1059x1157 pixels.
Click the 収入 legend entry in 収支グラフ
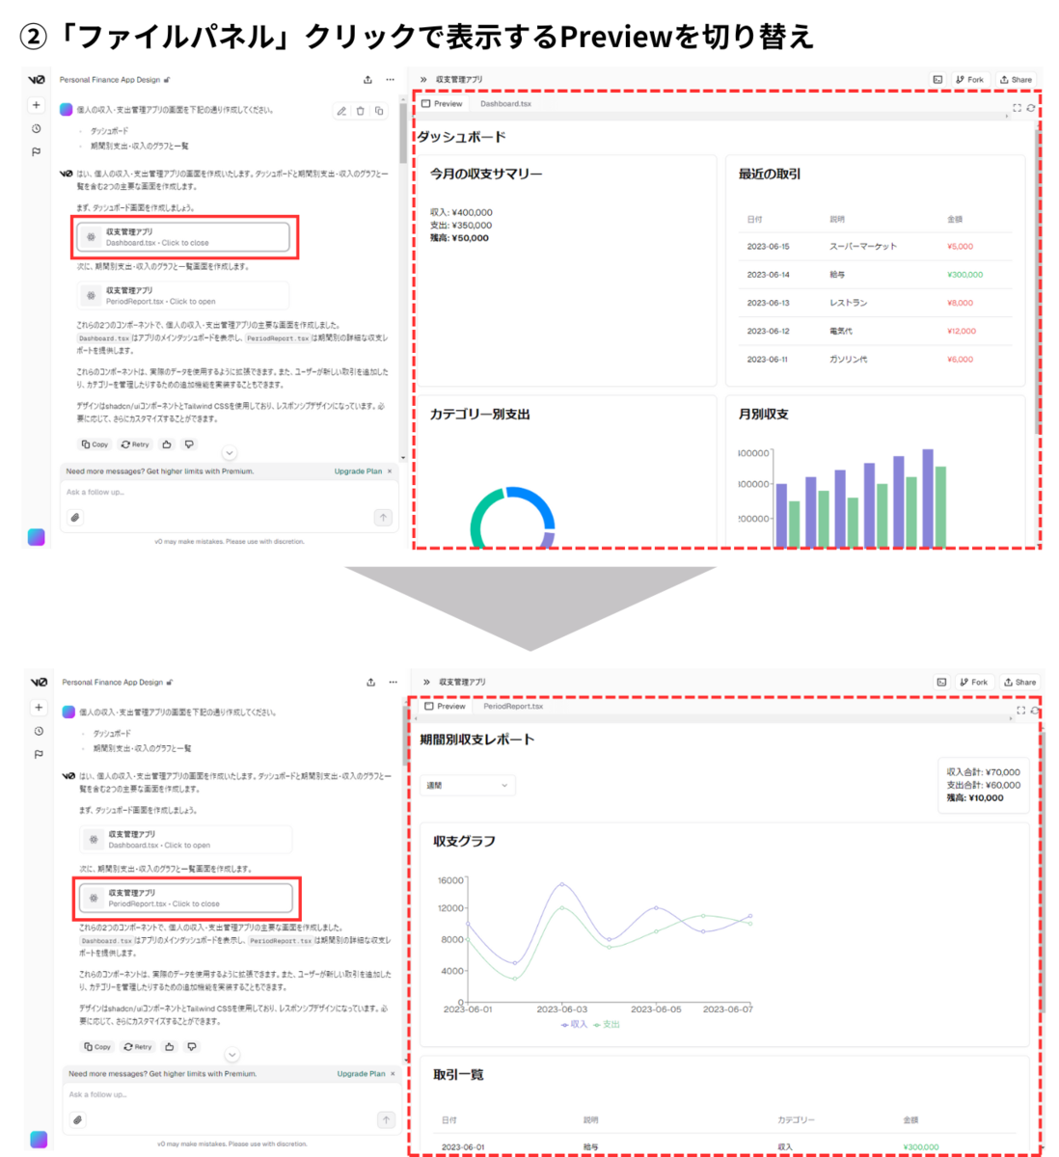[575, 1025]
